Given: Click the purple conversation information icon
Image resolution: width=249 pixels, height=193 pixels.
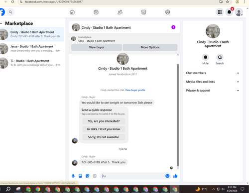Looking at the screenshot, I should point(173,27).
